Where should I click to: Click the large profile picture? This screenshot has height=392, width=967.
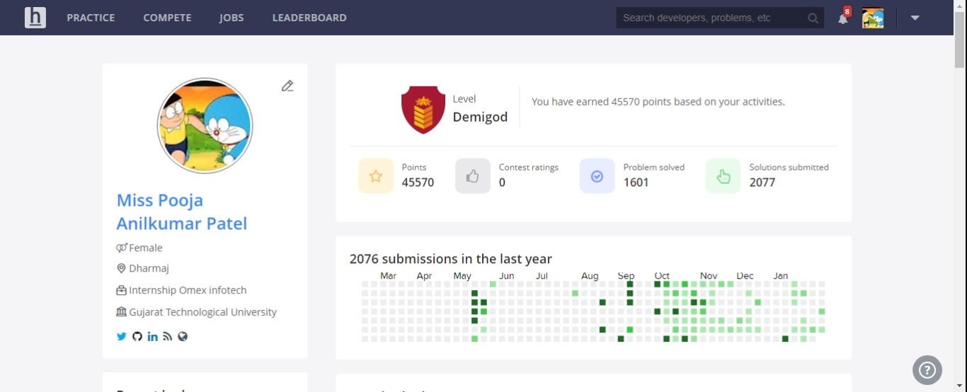tap(205, 126)
